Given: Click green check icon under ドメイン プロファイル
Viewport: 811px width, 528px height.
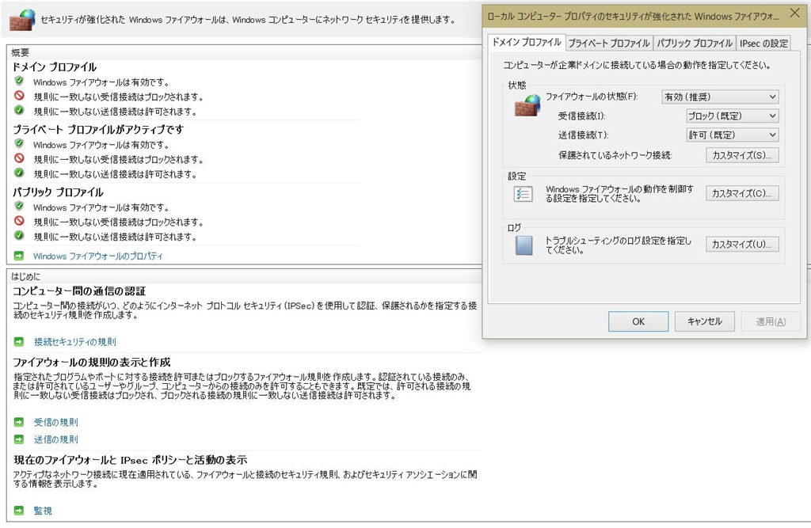Looking at the screenshot, I should (19, 110).
